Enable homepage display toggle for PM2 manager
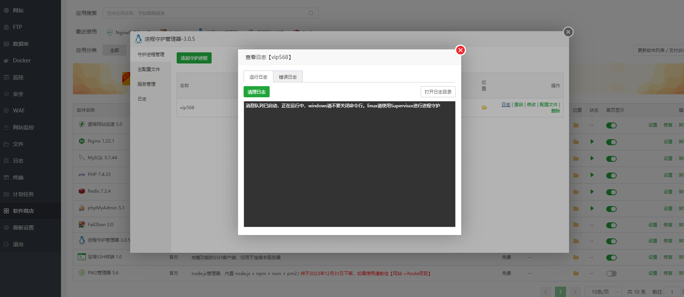Viewport: 684px width, 297px height. click(x=611, y=274)
